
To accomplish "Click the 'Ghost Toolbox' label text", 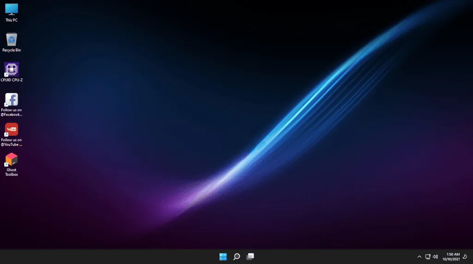I will [x=12, y=172].
